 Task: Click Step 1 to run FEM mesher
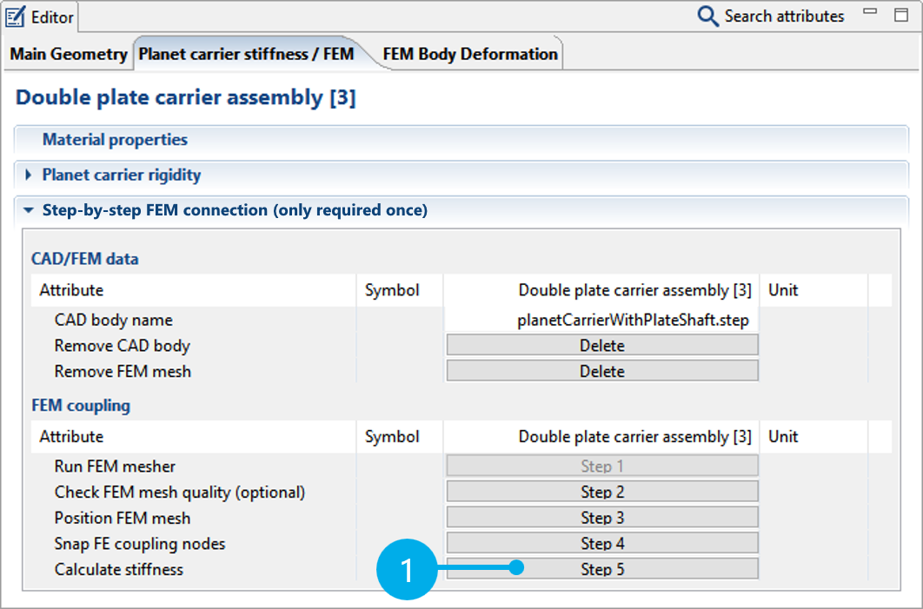(601, 467)
